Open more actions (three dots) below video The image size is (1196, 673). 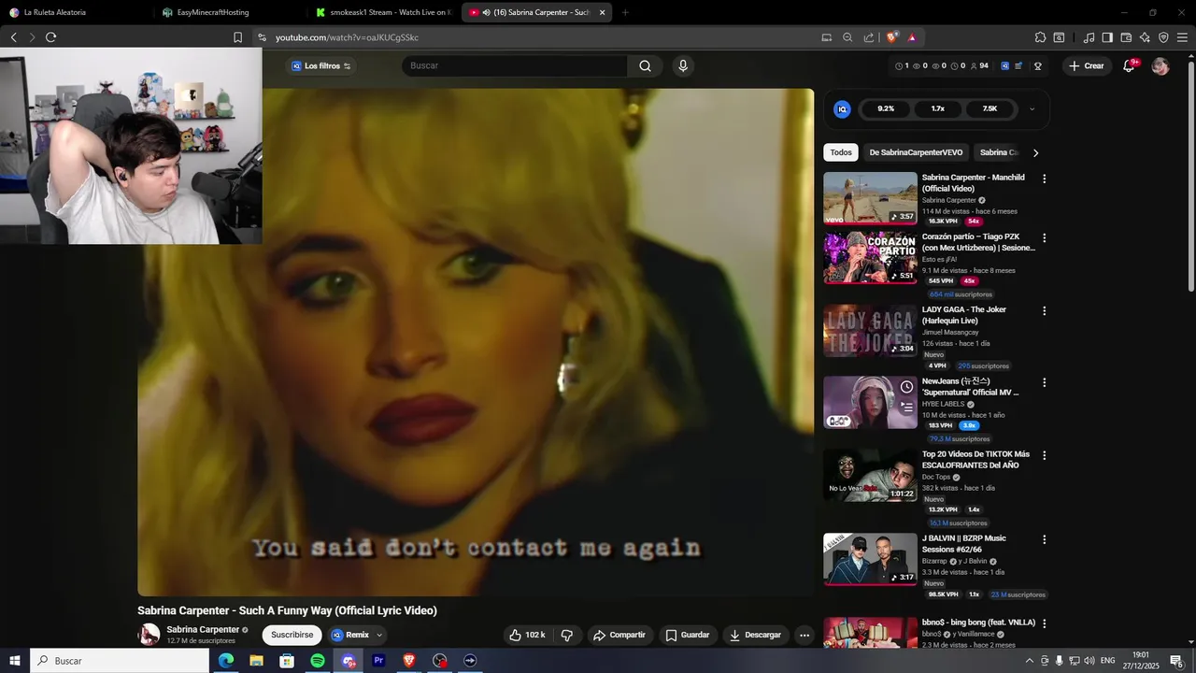[804, 635]
